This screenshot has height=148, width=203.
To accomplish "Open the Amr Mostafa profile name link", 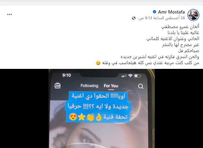I will click(x=171, y=12).
